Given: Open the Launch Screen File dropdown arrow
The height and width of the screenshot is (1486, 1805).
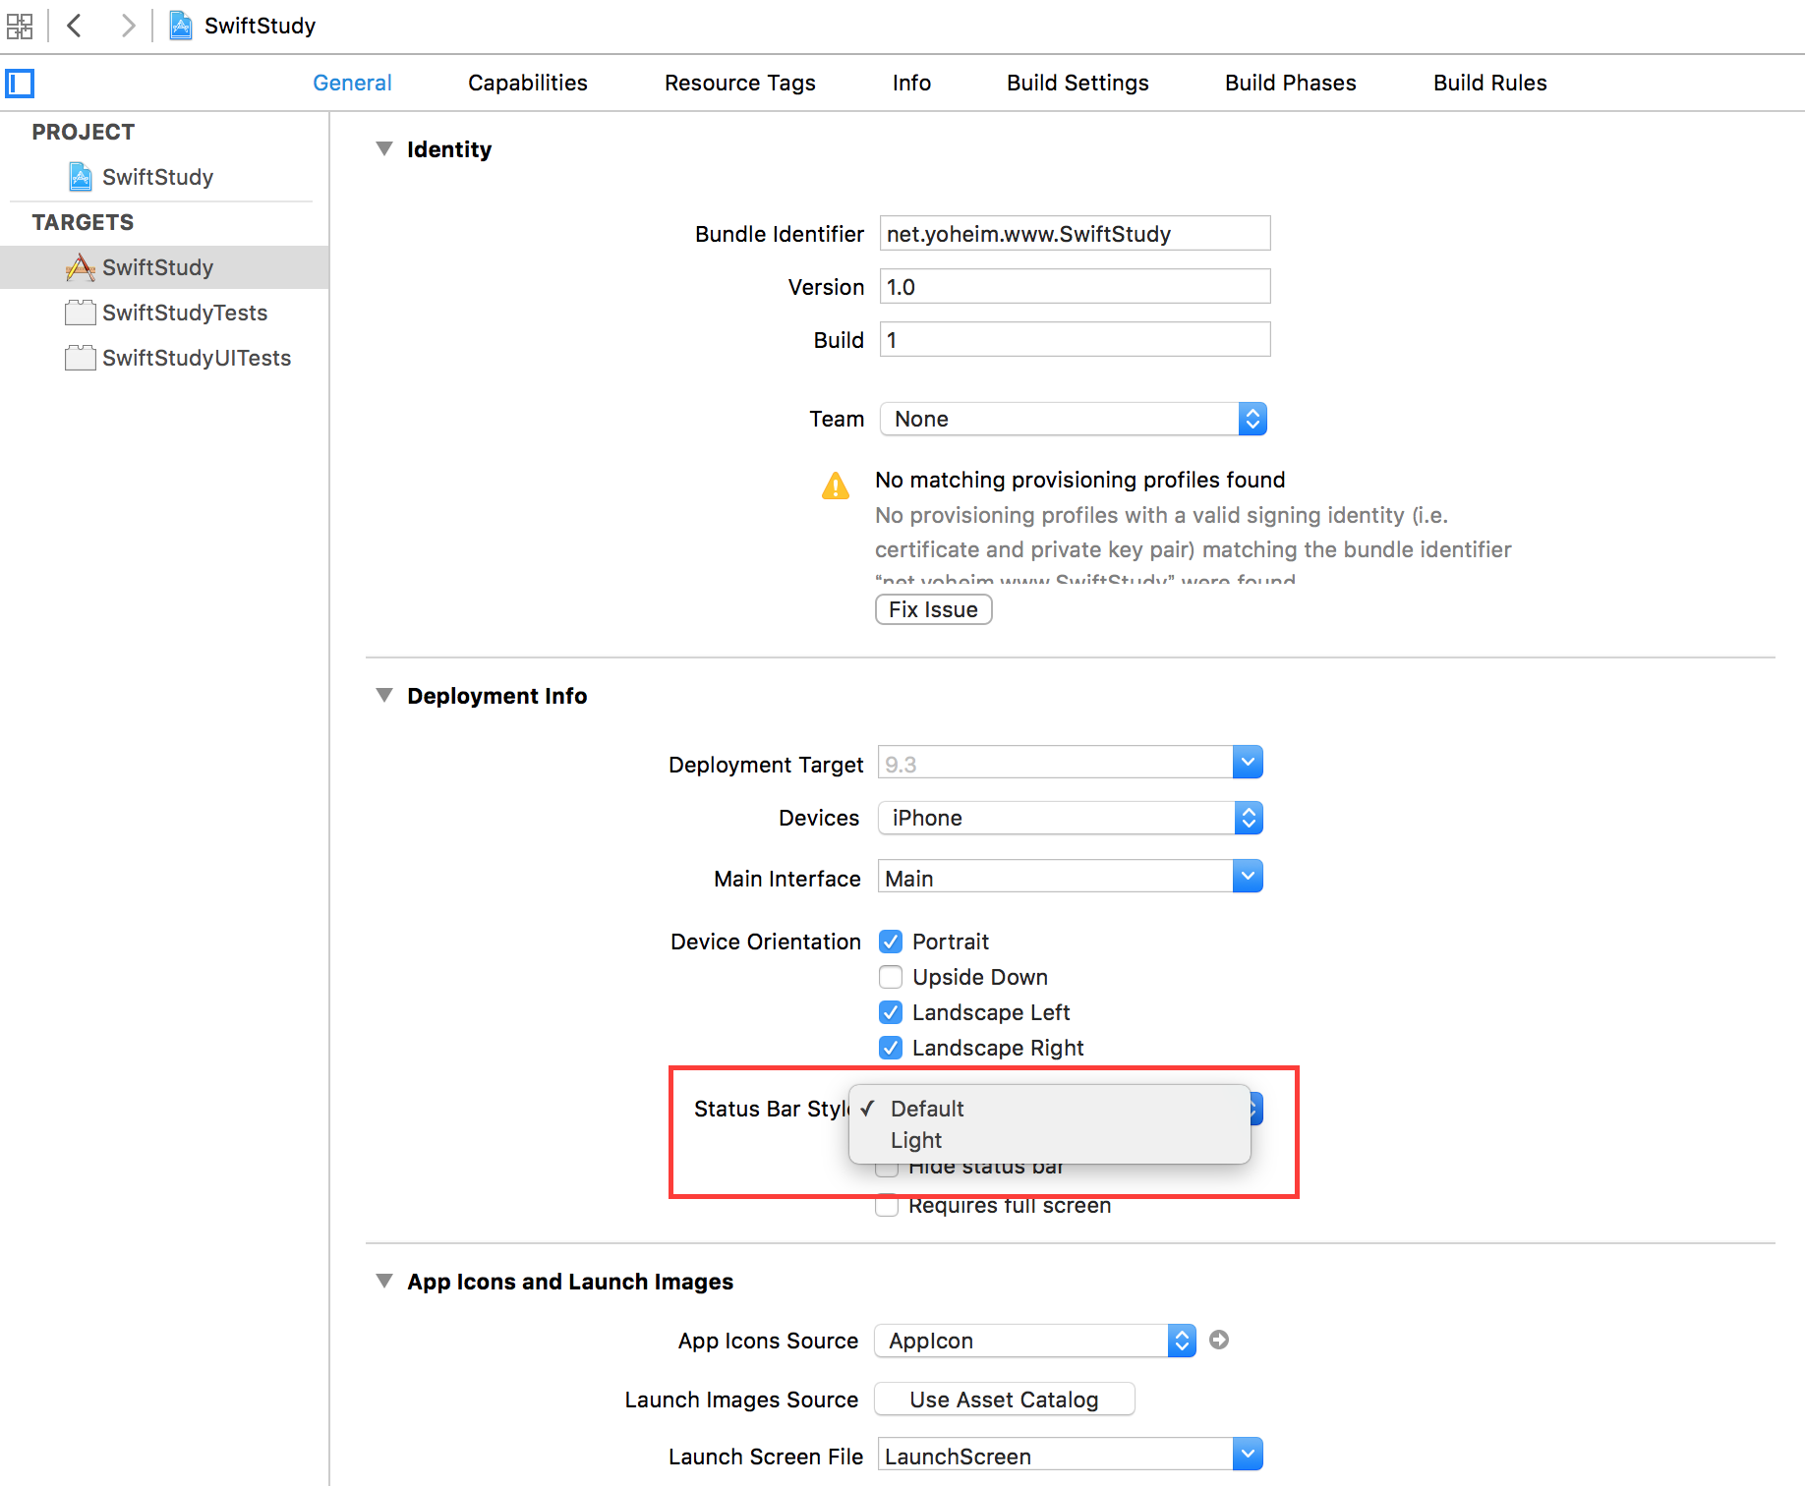Looking at the screenshot, I should (1248, 1454).
